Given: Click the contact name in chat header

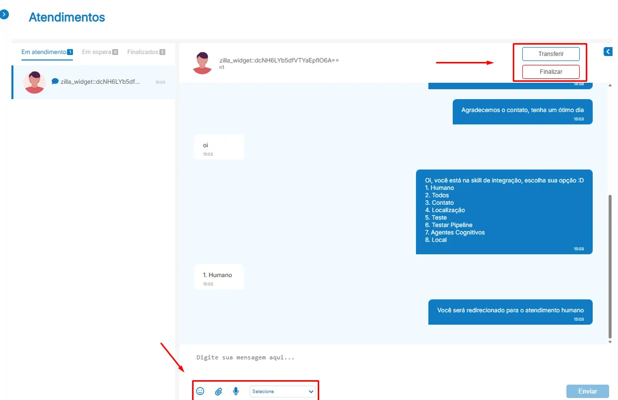Looking at the screenshot, I should point(279,60).
